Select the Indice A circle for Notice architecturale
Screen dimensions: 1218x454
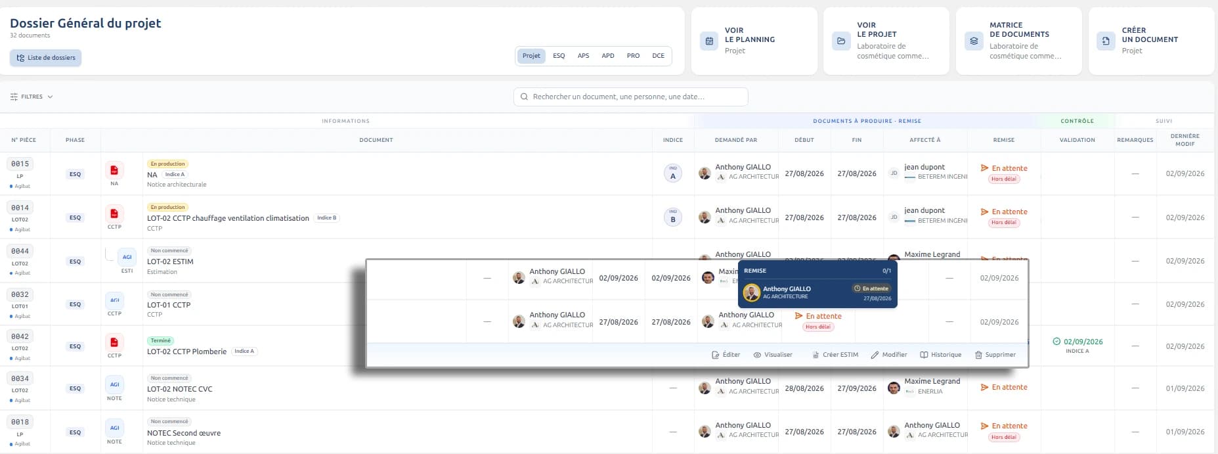click(x=673, y=173)
